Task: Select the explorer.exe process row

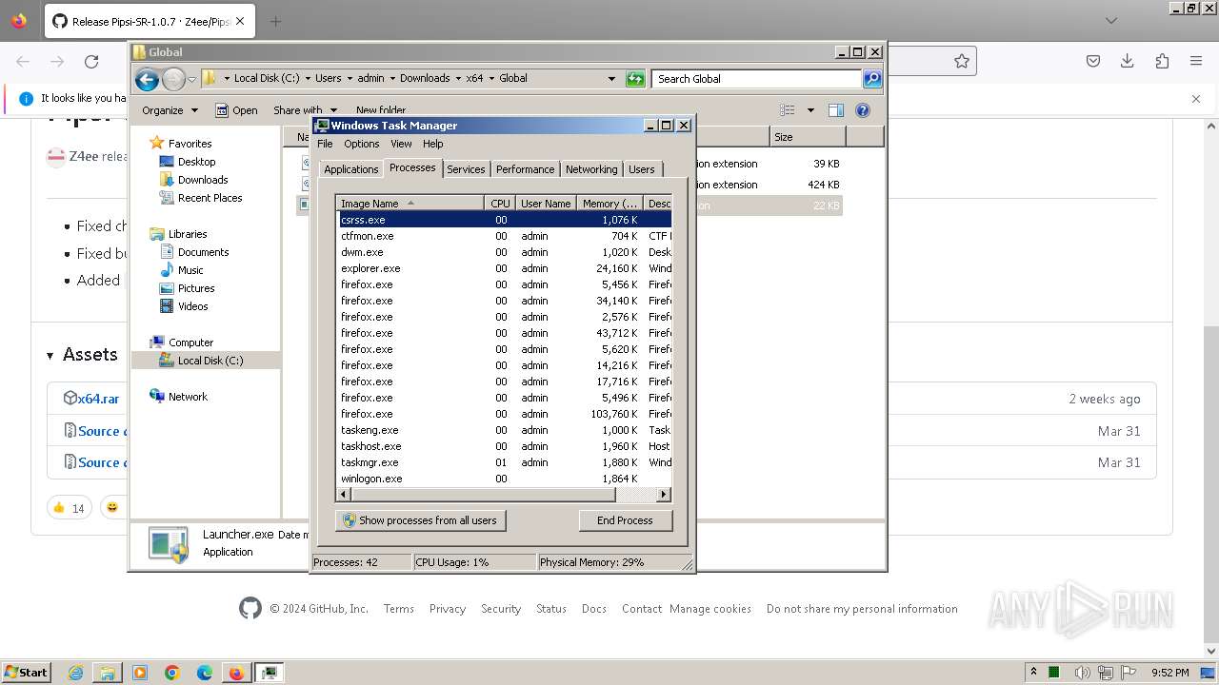Action: click(505, 268)
